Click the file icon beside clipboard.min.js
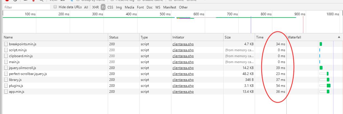 pos(6,56)
